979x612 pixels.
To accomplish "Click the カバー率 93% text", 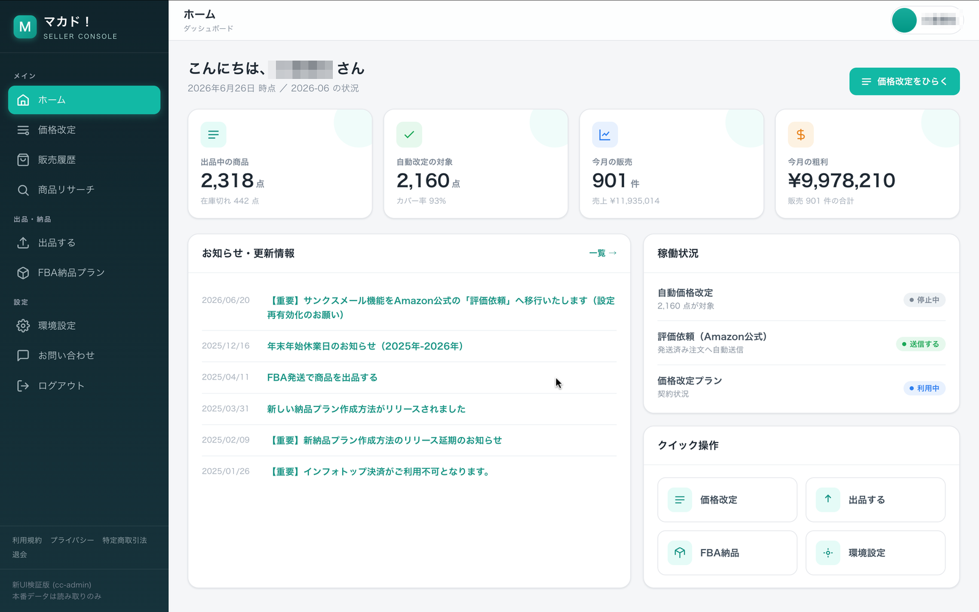I will tap(421, 201).
